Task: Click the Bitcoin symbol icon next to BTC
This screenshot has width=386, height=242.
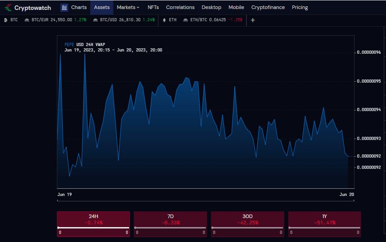Action: point(6,20)
